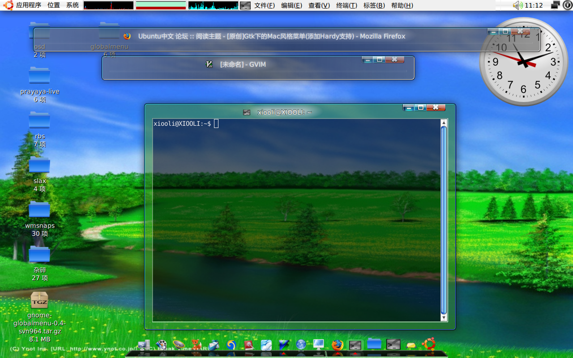Open the 标签(B) menu

(x=374, y=5)
